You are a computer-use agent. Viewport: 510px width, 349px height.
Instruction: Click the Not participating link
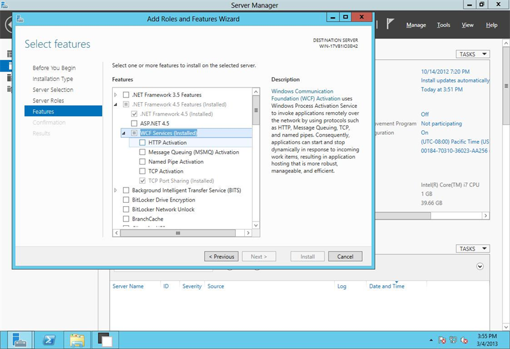coord(441,123)
